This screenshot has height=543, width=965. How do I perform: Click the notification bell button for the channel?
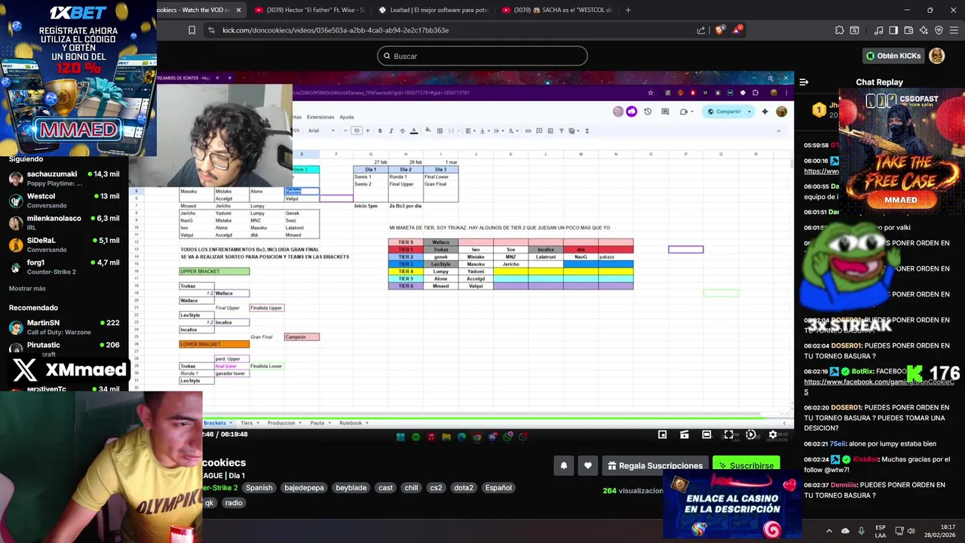[x=563, y=465]
